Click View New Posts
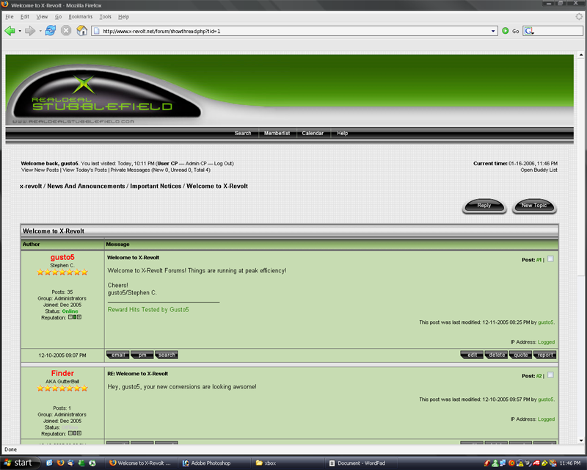Viewport: 587px width, 470px height. [40, 170]
